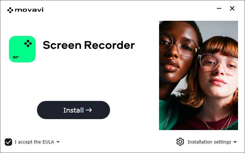Open the installation settings gear icon
The image size is (245, 153).
(180, 142)
